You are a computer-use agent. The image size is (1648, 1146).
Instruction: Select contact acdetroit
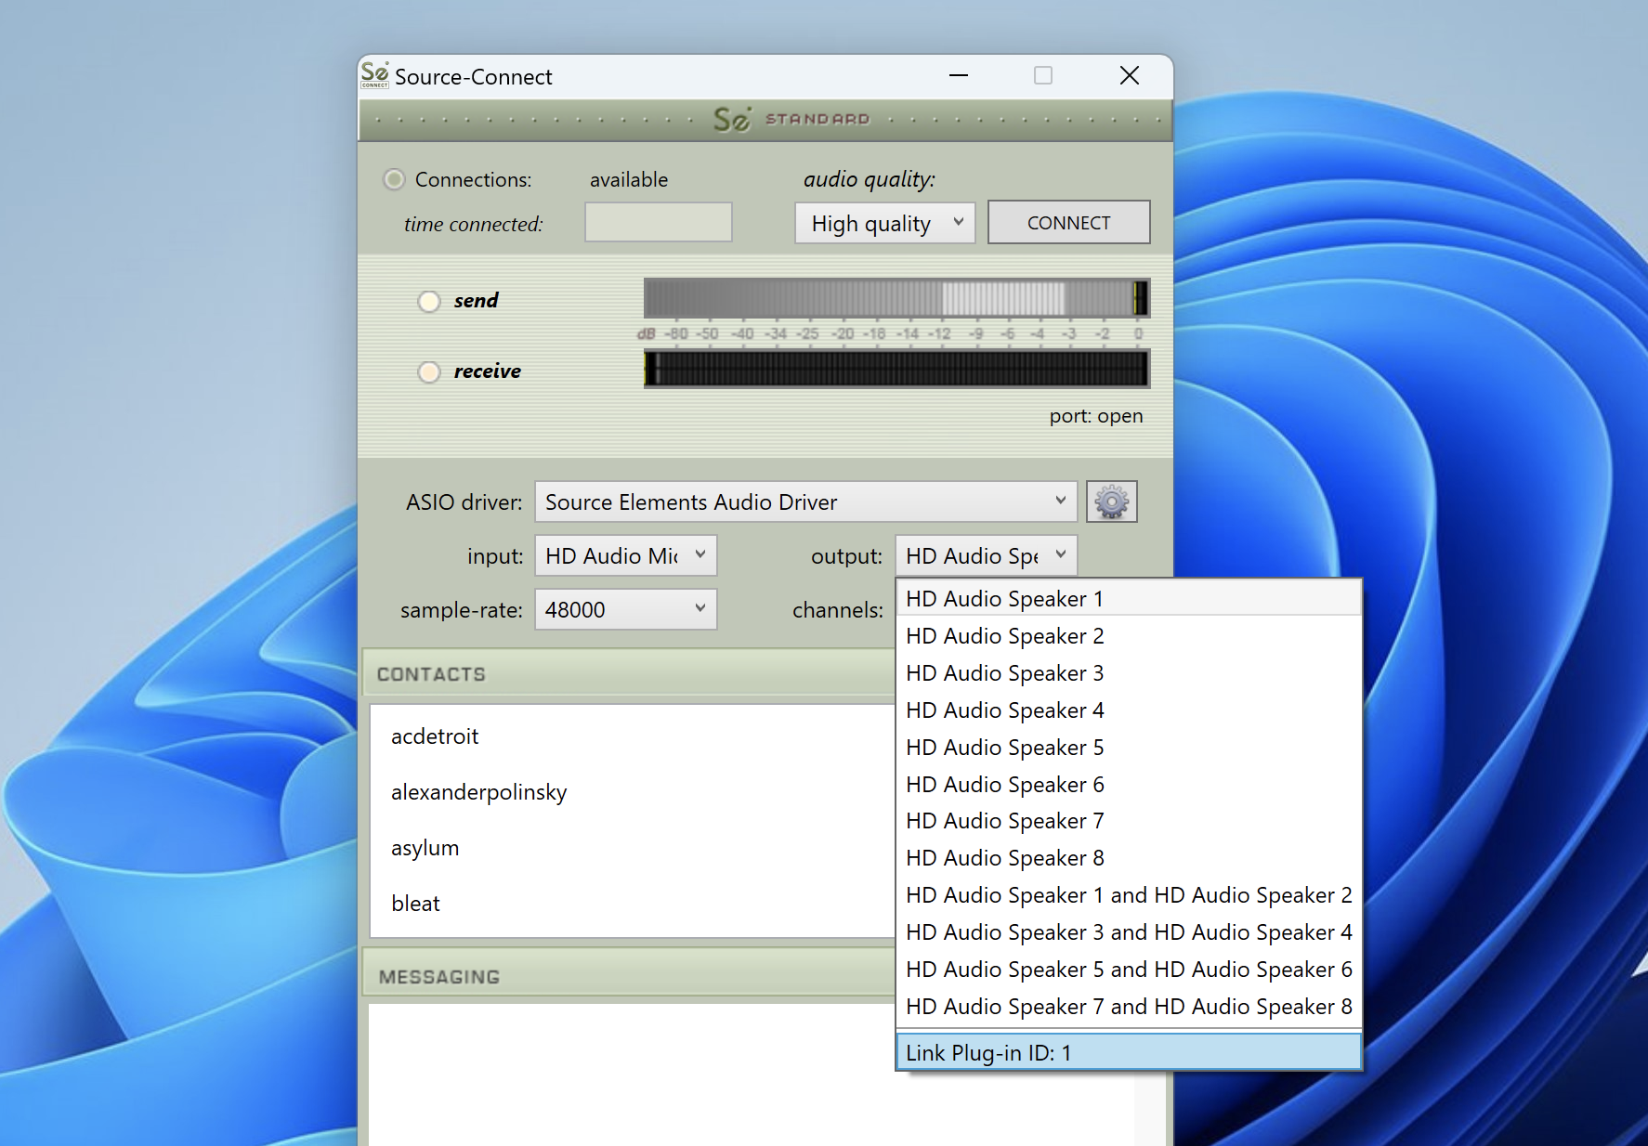(435, 736)
